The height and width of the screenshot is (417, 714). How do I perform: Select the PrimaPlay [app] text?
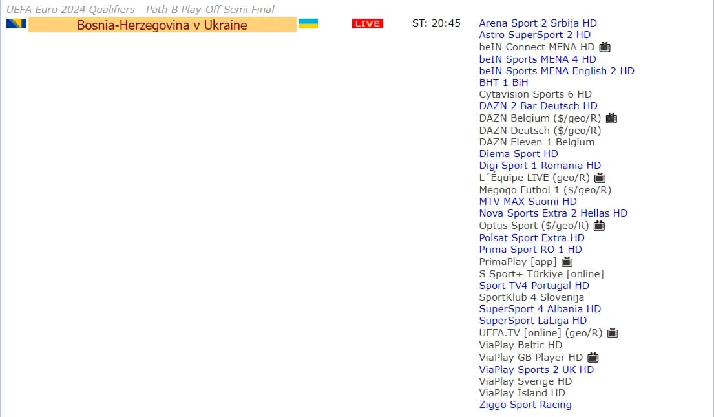click(x=518, y=262)
